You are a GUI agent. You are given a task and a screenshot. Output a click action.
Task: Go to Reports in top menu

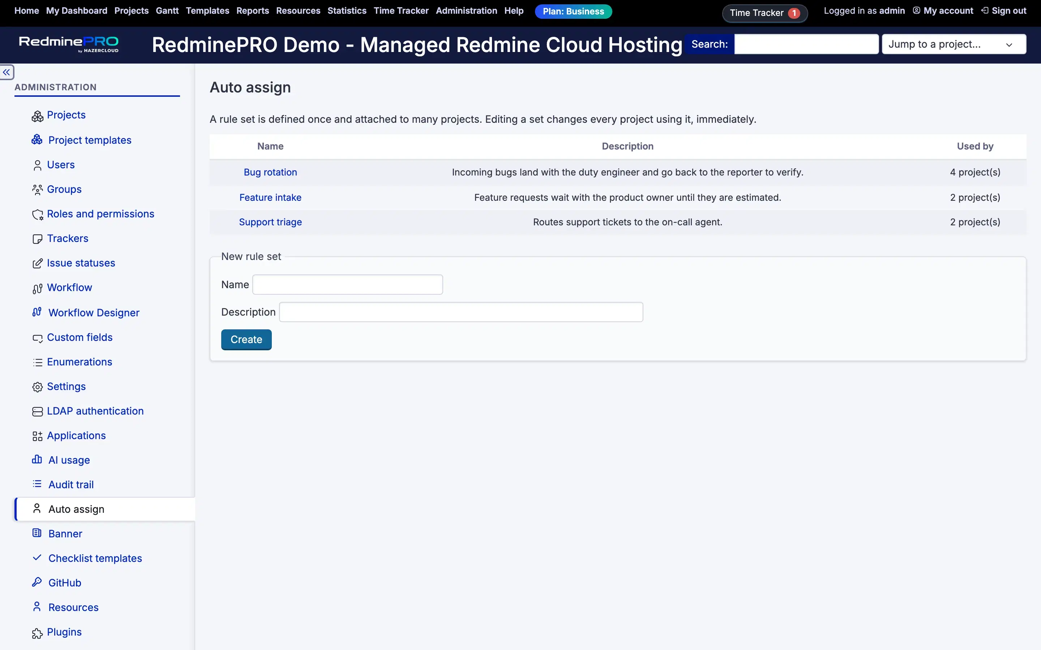(x=253, y=11)
